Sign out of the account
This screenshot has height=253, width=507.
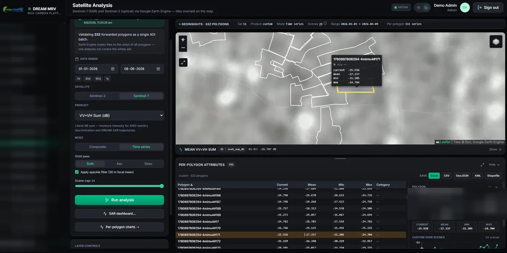[x=488, y=7]
